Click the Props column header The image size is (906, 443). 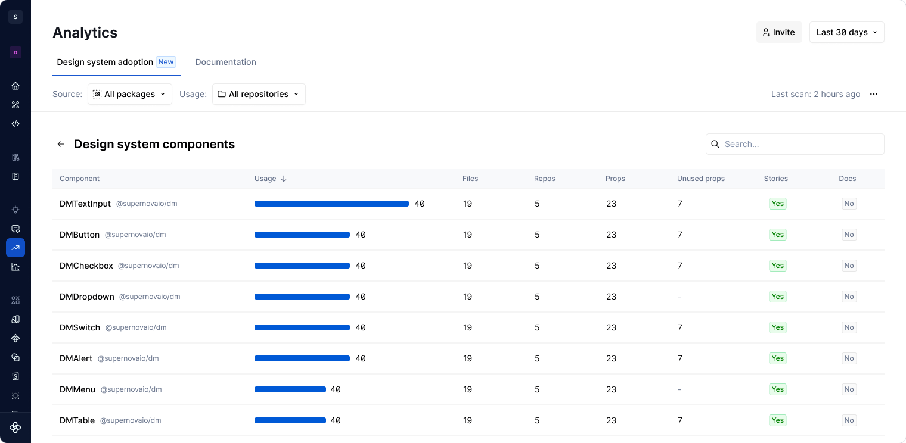click(x=615, y=179)
